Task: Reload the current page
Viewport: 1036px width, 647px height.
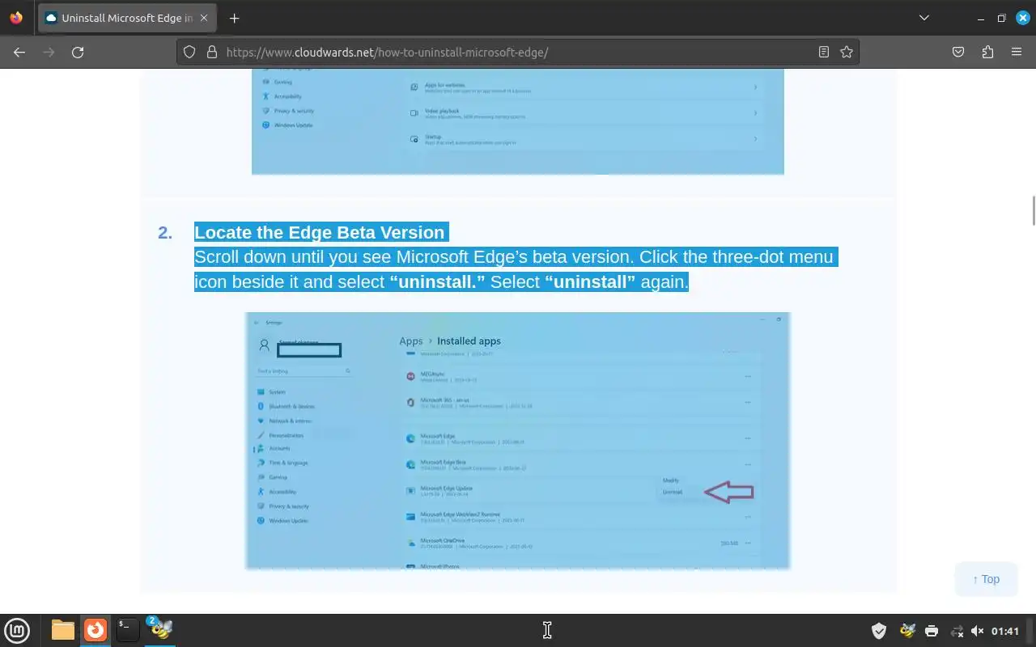Action: [x=78, y=52]
